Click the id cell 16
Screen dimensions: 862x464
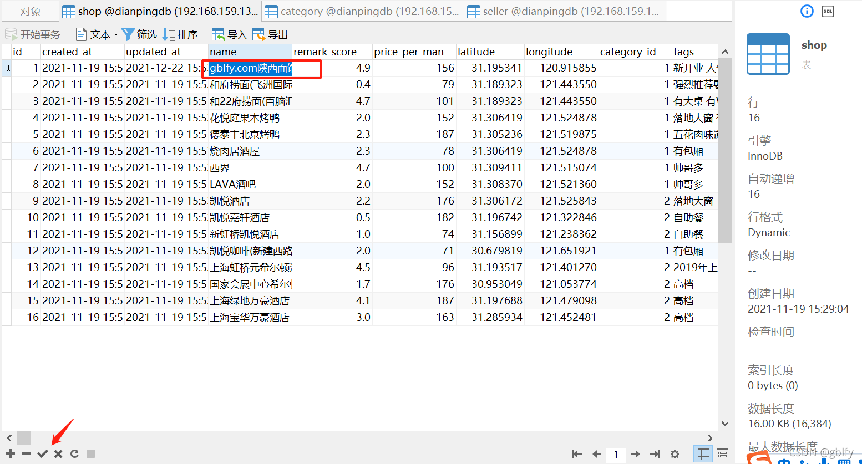(x=26, y=318)
